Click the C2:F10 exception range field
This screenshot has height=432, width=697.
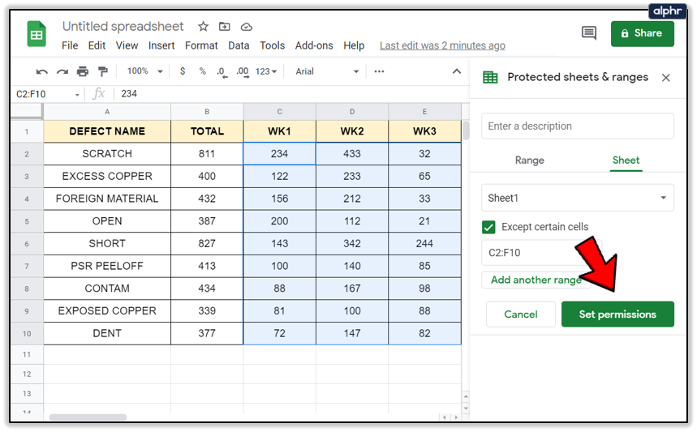(x=541, y=253)
